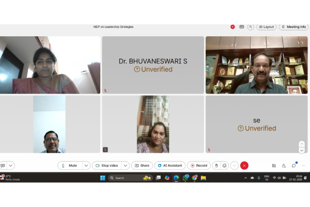Screen dimensions: 310x207
Task: Open Meeting info
Action: pos(293,27)
